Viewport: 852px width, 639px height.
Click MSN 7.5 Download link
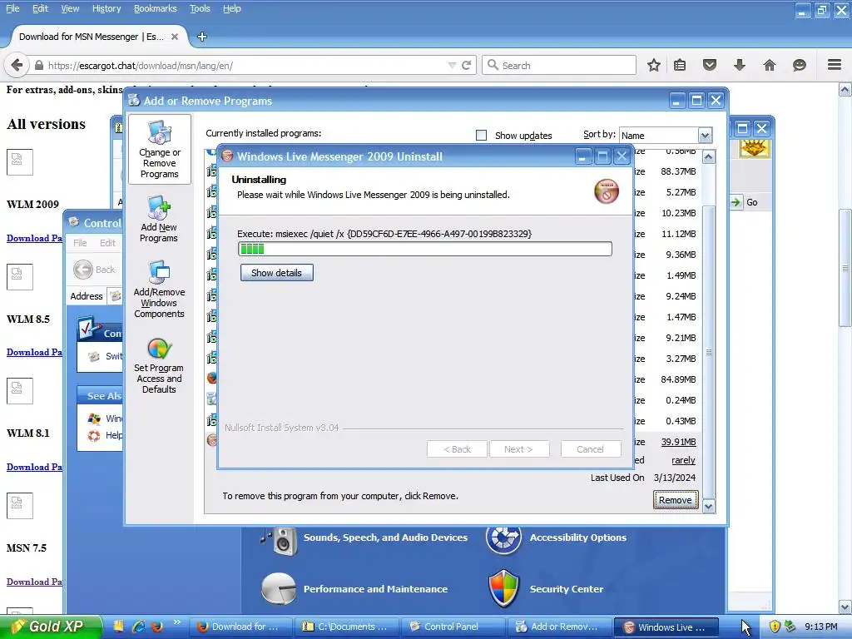tap(34, 582)
